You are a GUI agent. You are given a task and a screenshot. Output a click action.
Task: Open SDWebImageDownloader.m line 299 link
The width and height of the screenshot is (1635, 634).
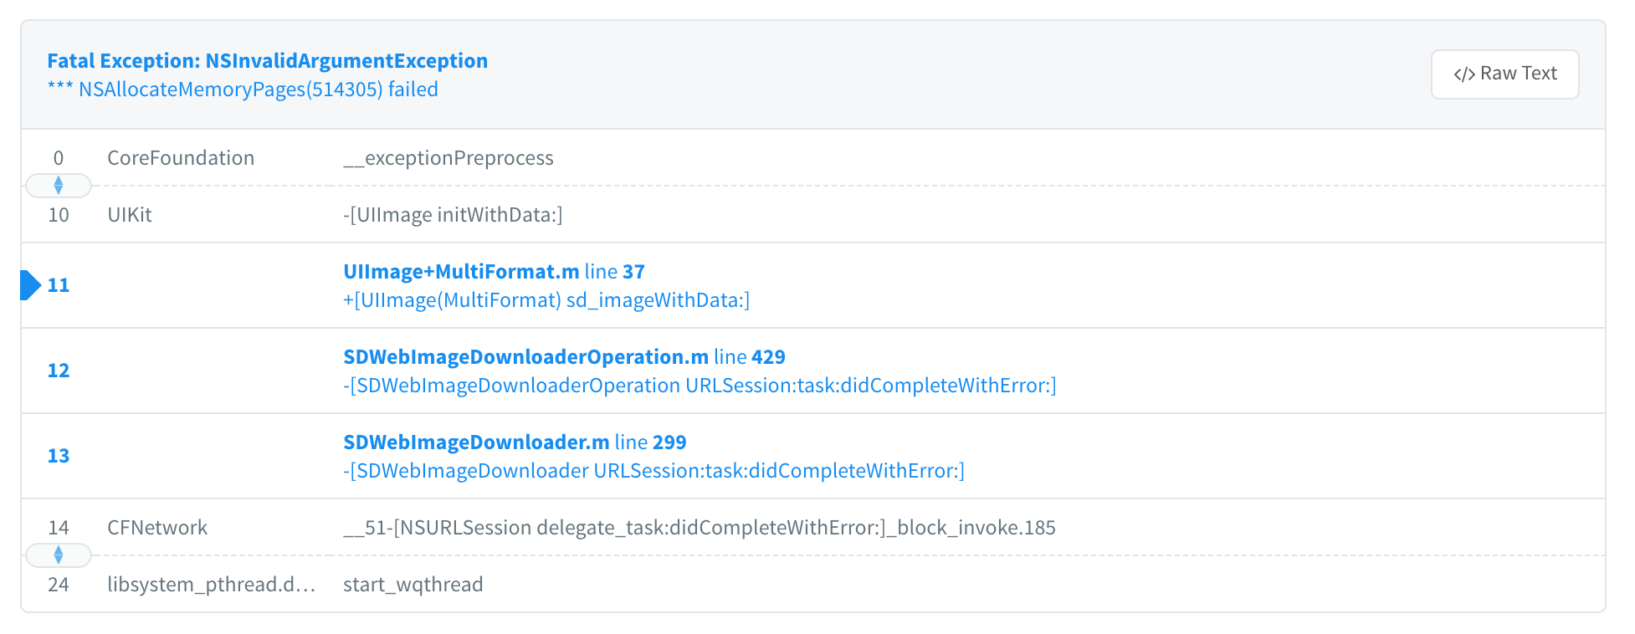coord(515,442)
